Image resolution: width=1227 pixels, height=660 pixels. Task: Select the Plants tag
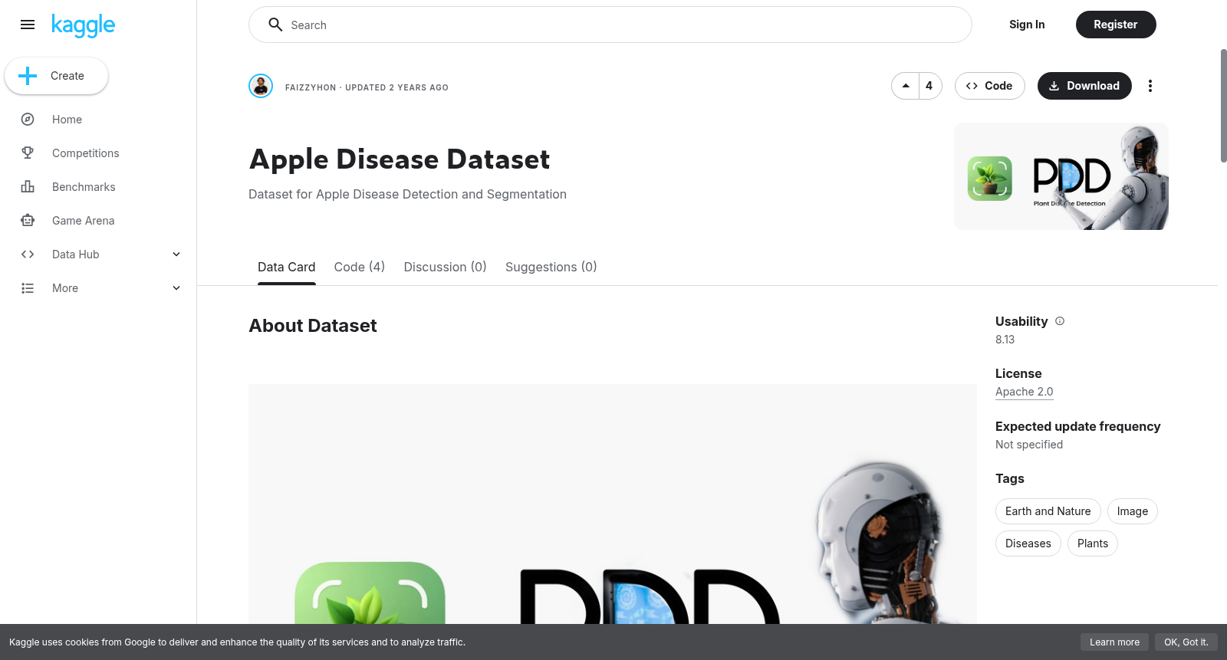1093,543
